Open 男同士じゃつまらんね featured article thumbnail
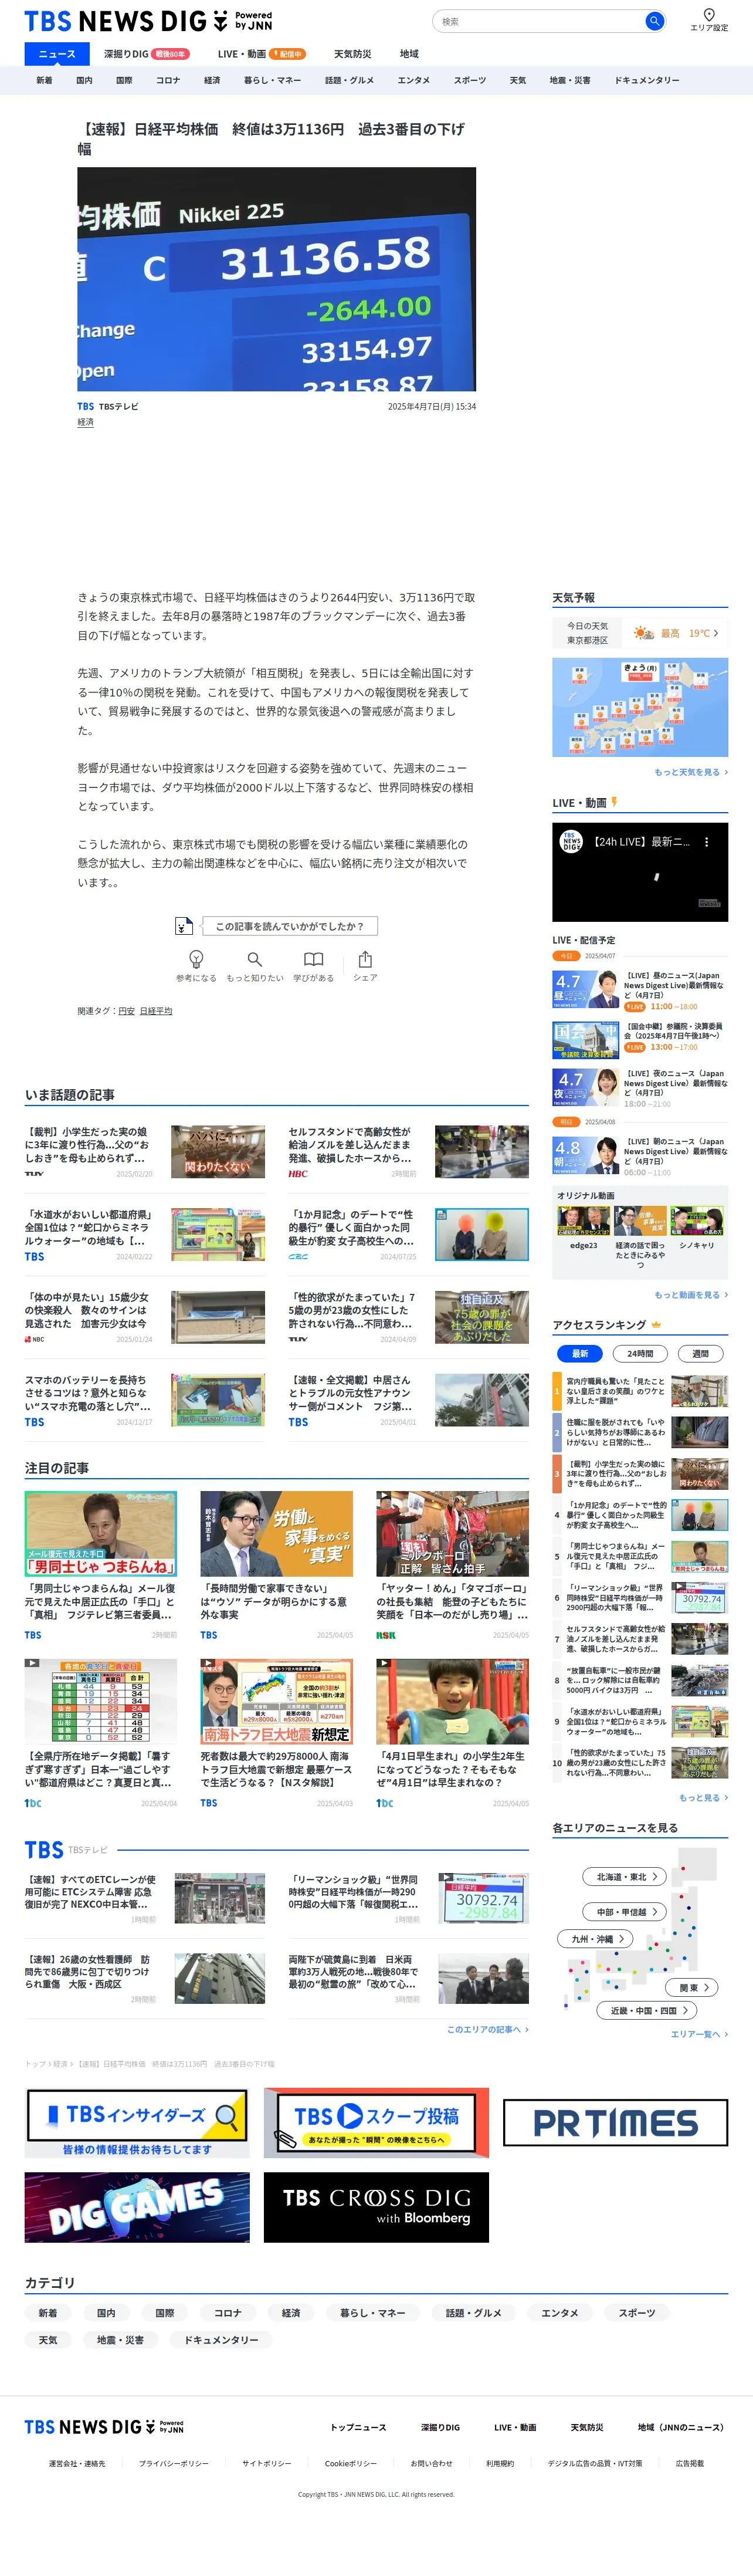 pos(101,1534)
